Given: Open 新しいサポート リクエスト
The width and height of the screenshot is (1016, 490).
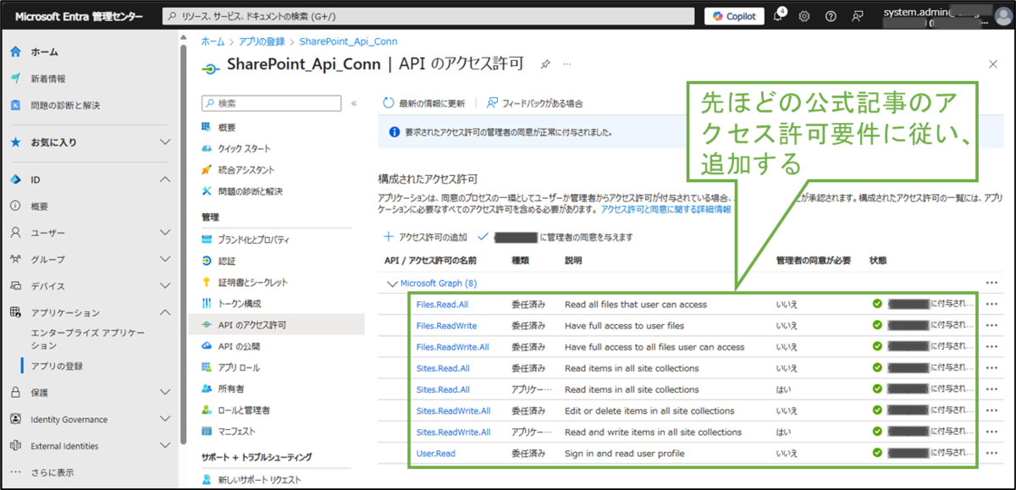Looking at the screenshot, I should [x=260, y=480].
